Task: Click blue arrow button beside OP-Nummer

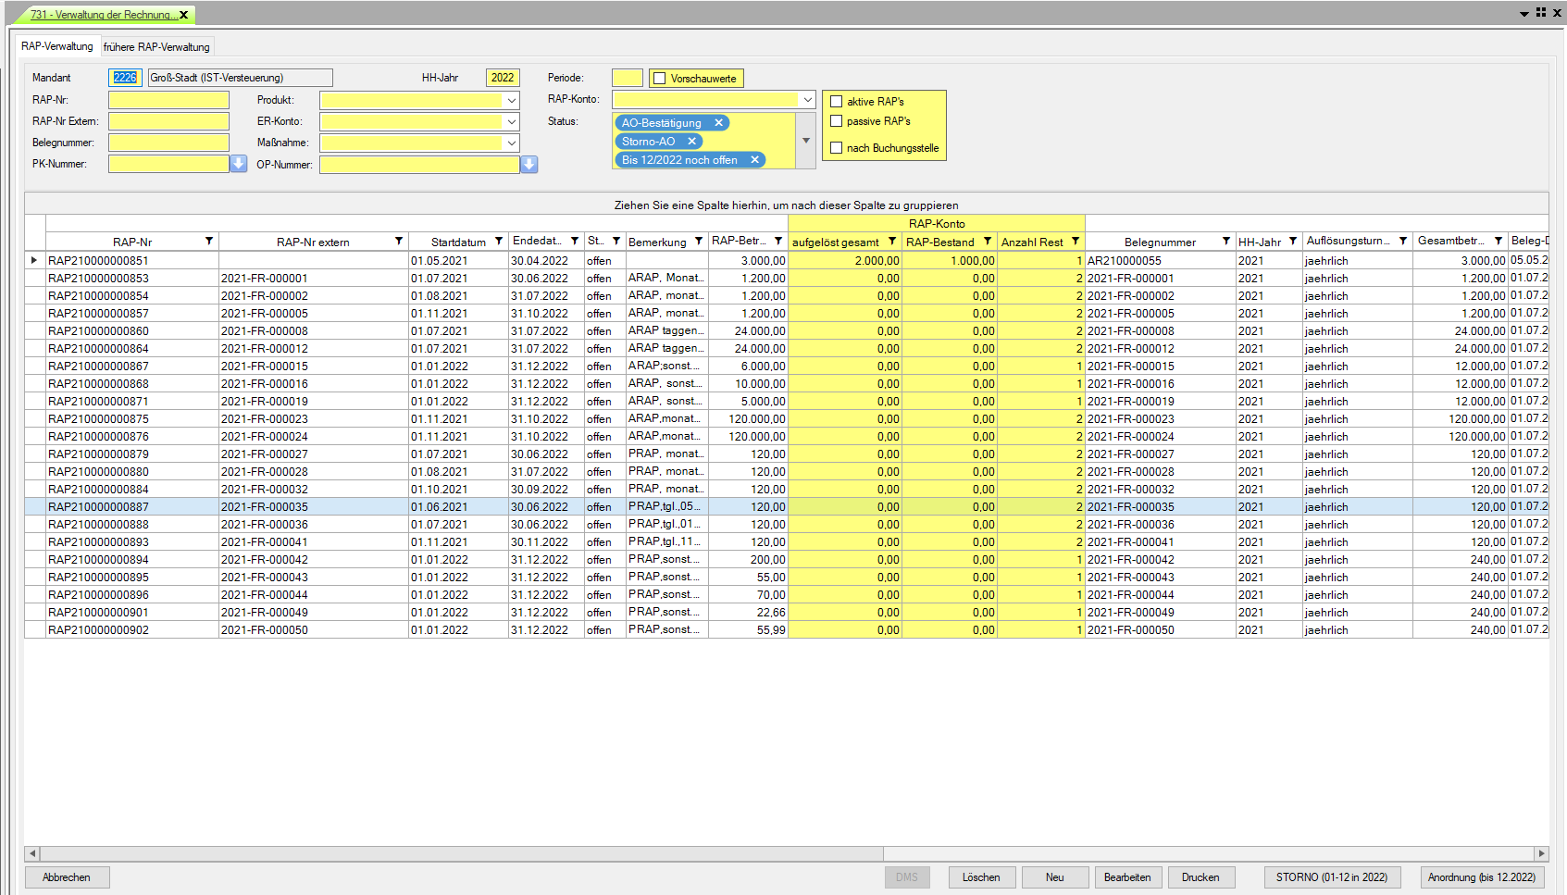Action: pos(529,165)
